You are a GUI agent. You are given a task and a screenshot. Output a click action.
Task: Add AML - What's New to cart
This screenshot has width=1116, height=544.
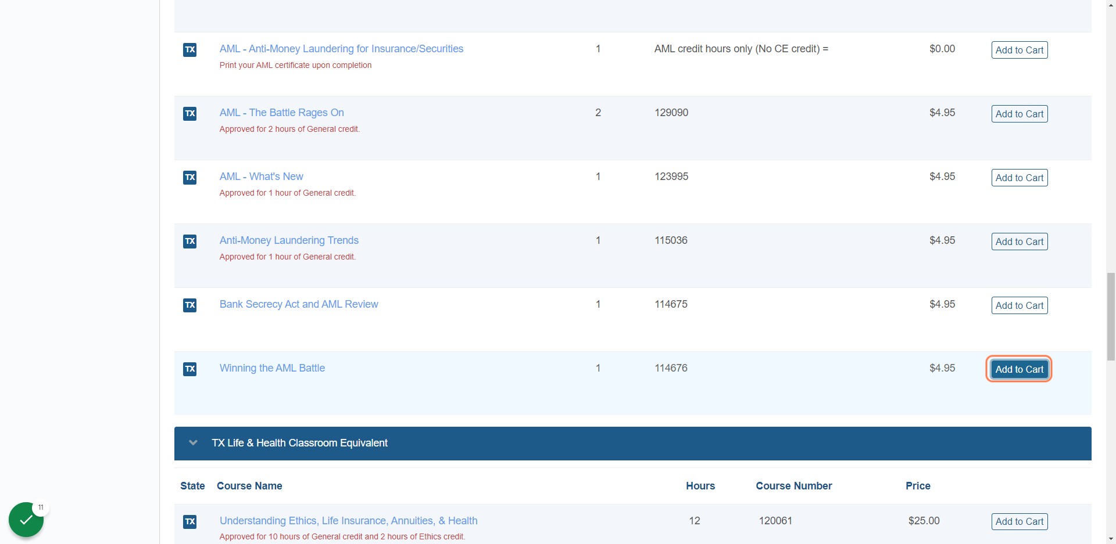coord(1020,178)
